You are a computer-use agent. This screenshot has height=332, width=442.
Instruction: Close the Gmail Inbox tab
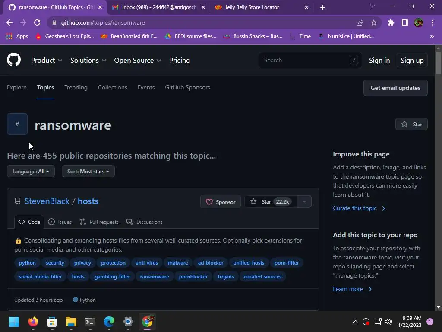tap(203, 7)
